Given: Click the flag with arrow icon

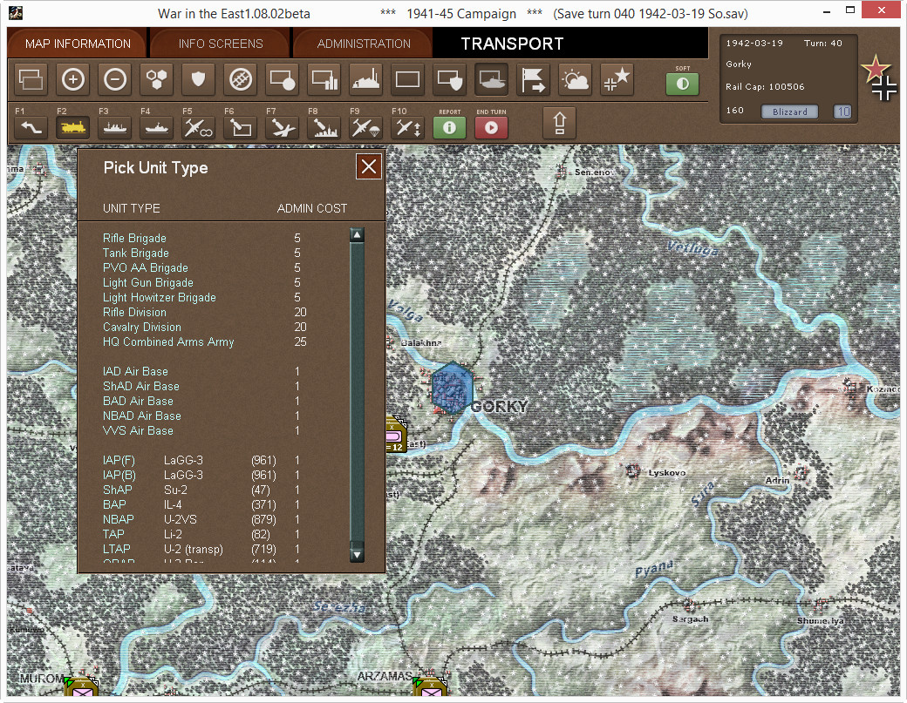Looking at the screenshot, I should [534, 79].
